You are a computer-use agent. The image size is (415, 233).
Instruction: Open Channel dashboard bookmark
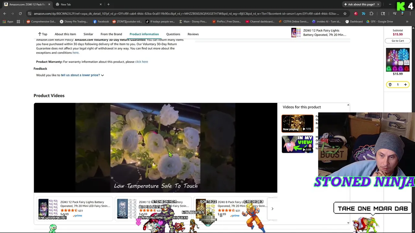(260, 22)
